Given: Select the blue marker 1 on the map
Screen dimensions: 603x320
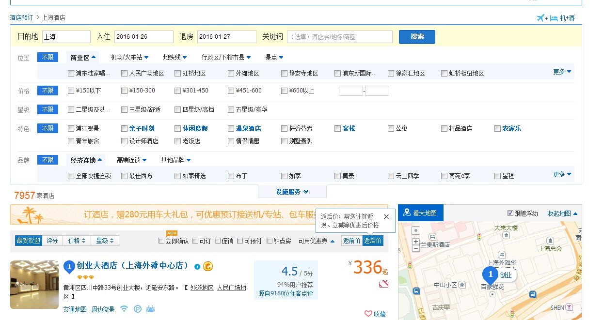Looking at the screenshot, I should pos(490,274).
